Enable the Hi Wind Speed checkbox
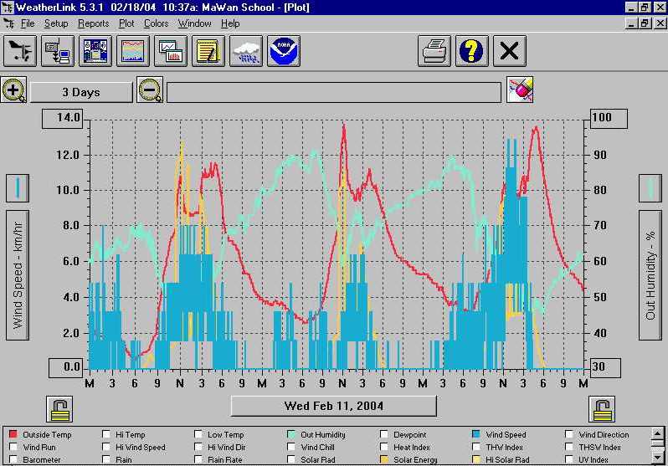Viewport: 668px width, 466px height. tap(106, 447)
